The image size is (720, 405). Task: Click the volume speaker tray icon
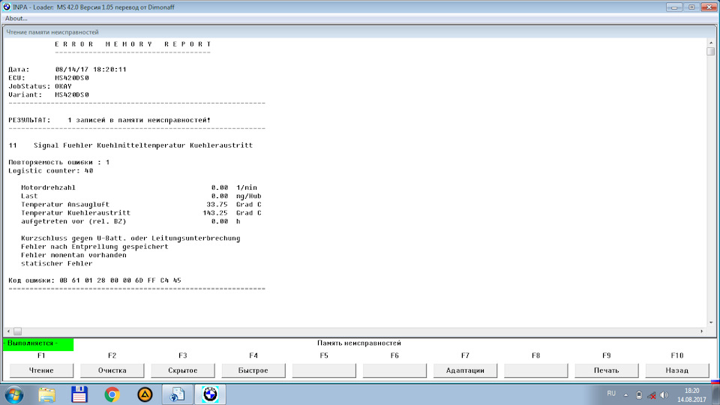click(x=664, y=395)
